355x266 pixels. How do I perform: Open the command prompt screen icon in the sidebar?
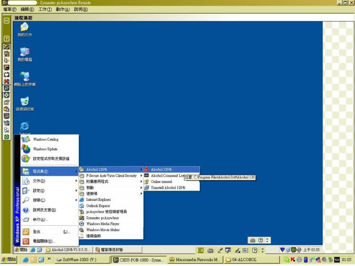7,67
